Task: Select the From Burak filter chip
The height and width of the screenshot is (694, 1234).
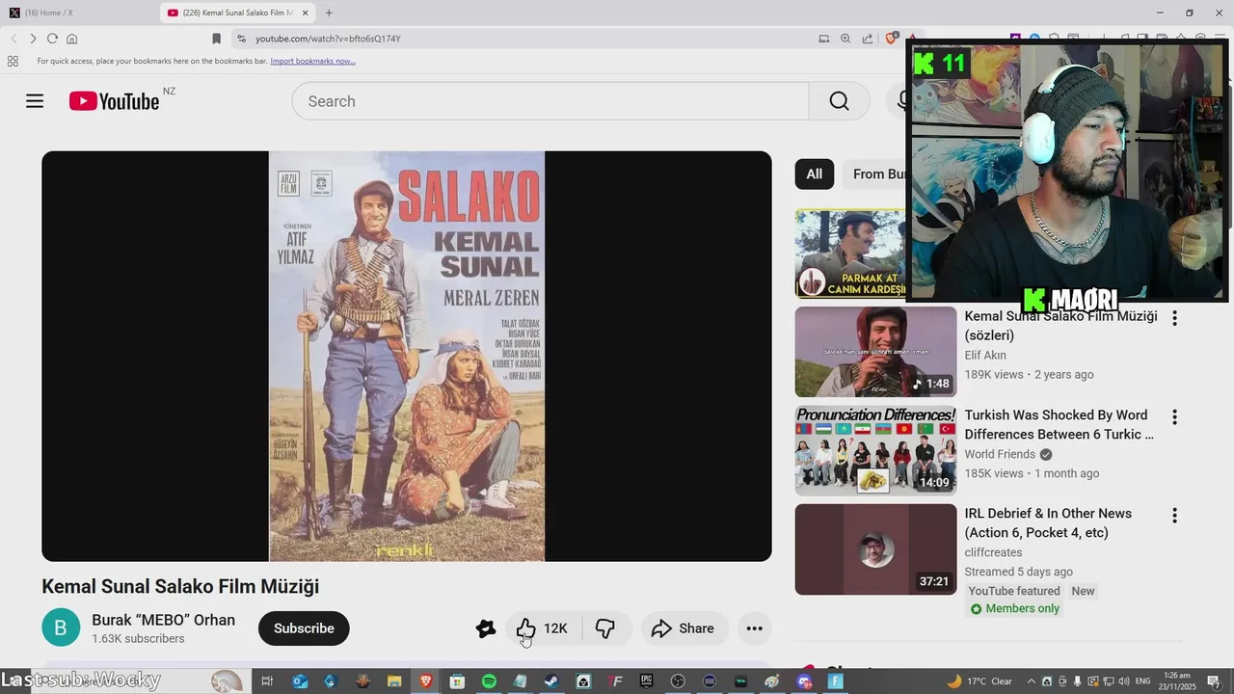Action: click(x=875, y=173)
